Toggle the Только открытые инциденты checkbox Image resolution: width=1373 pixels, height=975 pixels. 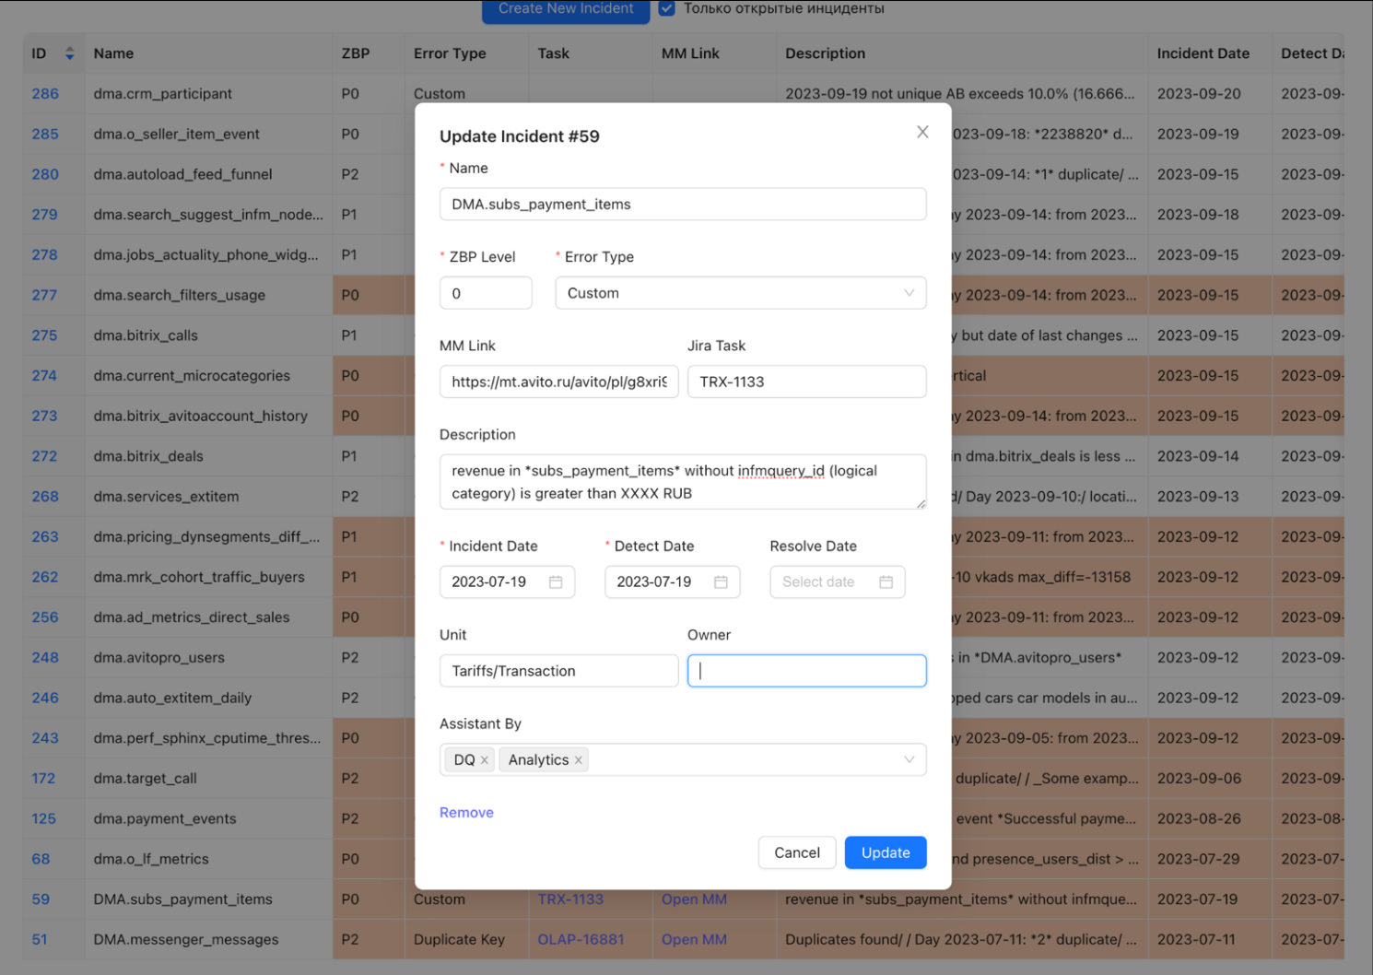(667, 8)
